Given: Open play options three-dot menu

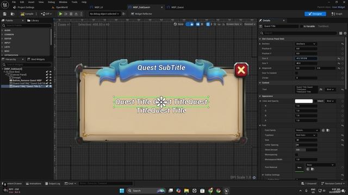Looking at the screenshot, I should click(81, 14).
